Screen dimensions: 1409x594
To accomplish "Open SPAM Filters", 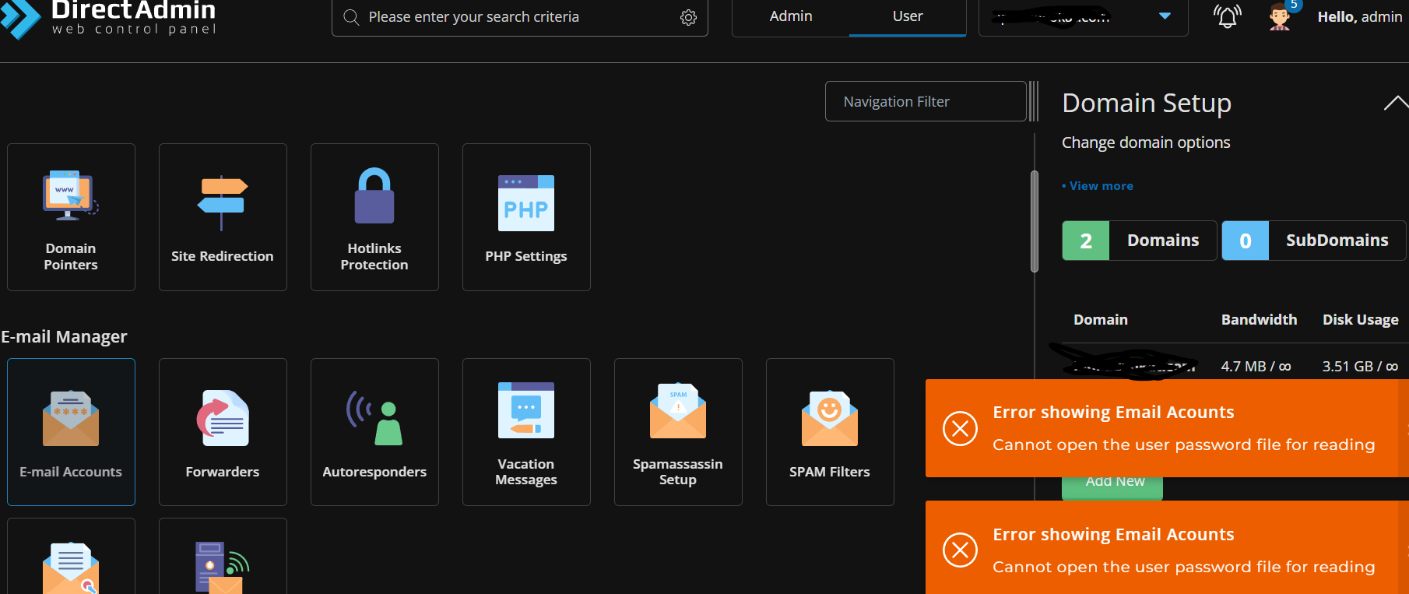I will pos(830,432).
